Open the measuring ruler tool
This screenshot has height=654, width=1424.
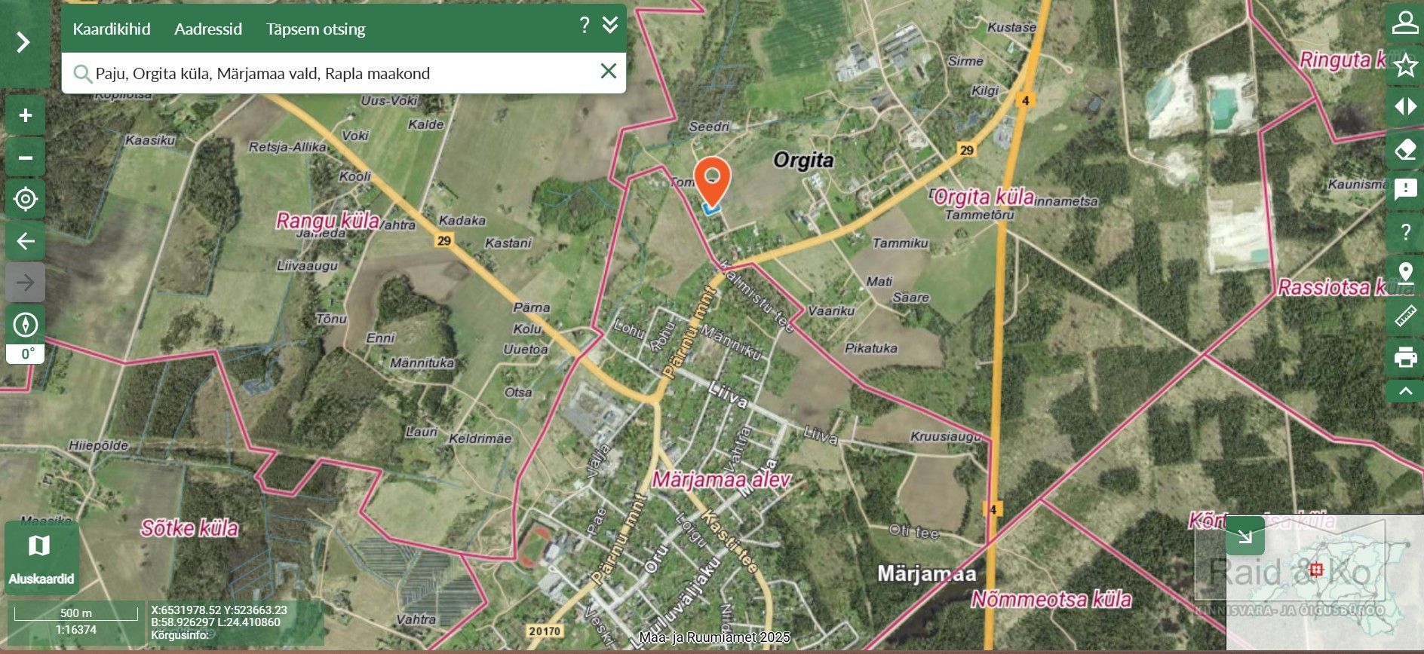click(x=1405, y=315)
